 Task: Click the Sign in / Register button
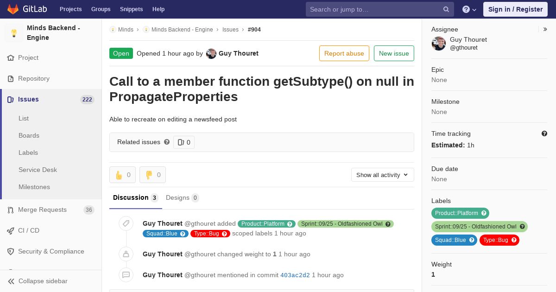[515, 9]
